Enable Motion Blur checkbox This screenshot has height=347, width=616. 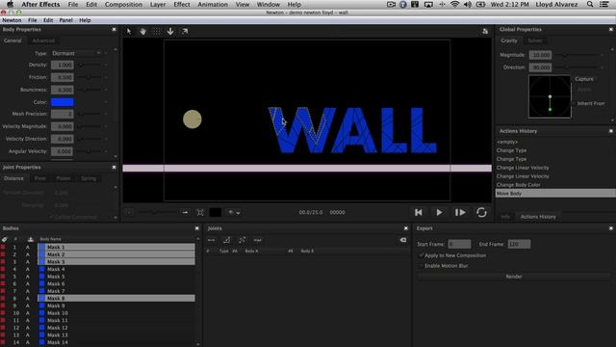[422, 266]
